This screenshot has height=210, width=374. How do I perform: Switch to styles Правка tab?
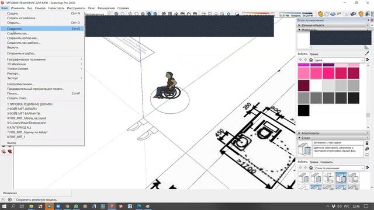click(x=314, y=162)
